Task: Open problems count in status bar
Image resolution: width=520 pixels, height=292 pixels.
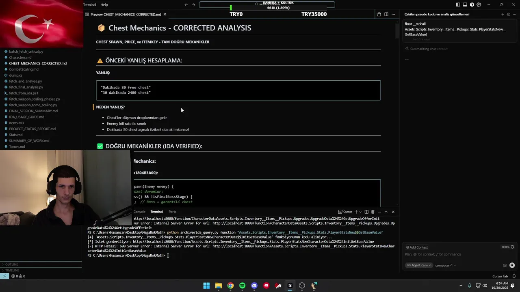Action: click(x=18, y=276)
